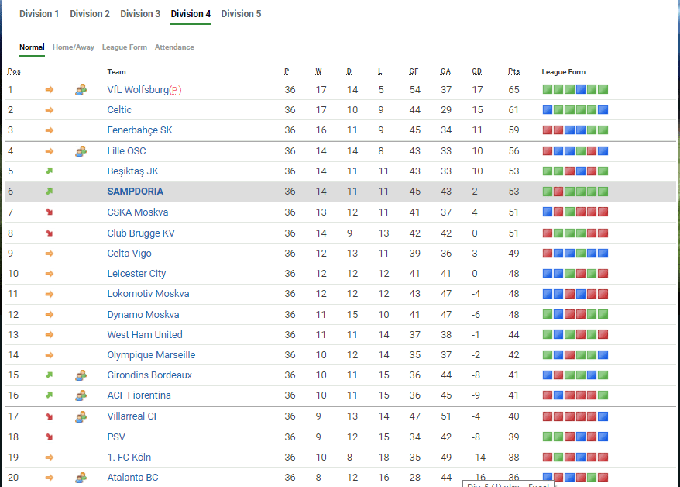This screenshot has height=487, width=680.
Task: Click the West Ham United link
Action: (145, 335)
